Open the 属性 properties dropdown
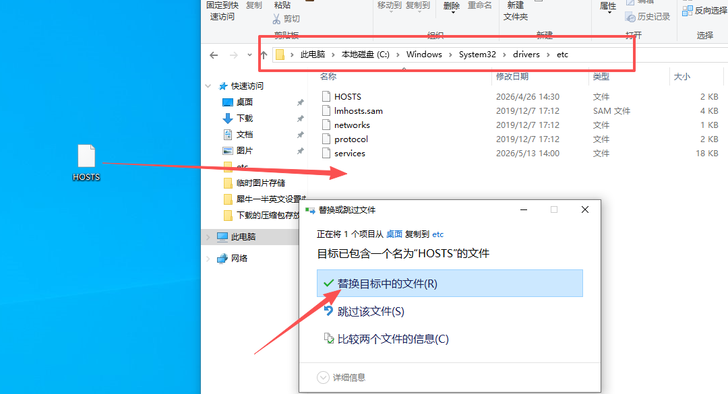Screen dimensions: 728x394 tap(608, 7)
